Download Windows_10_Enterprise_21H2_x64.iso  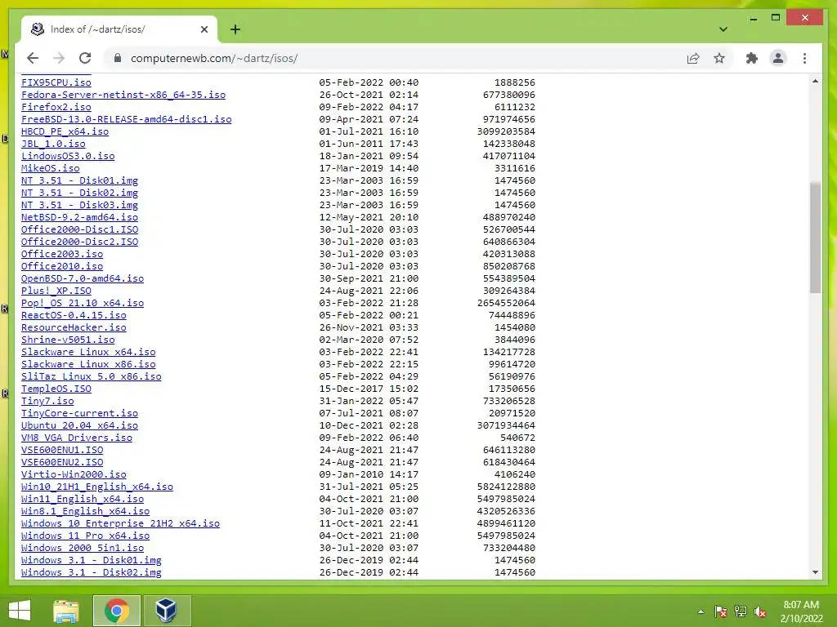pos(120,523)
